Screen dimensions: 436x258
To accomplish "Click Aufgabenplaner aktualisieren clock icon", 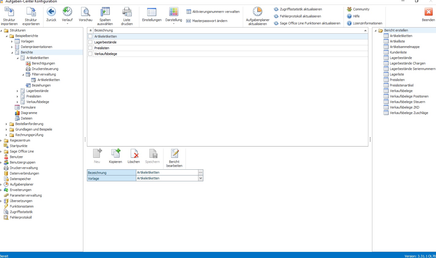I will point(257,12).
